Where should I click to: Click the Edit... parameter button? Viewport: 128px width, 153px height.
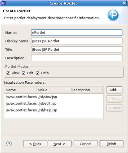tap(114, 99)
